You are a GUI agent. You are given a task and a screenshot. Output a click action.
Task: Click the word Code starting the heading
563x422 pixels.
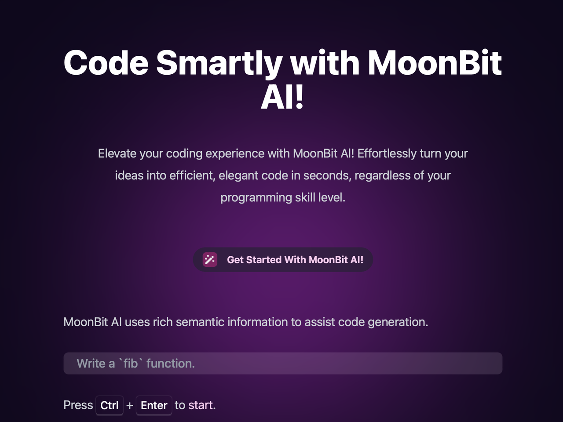click(x=106, y=62)
